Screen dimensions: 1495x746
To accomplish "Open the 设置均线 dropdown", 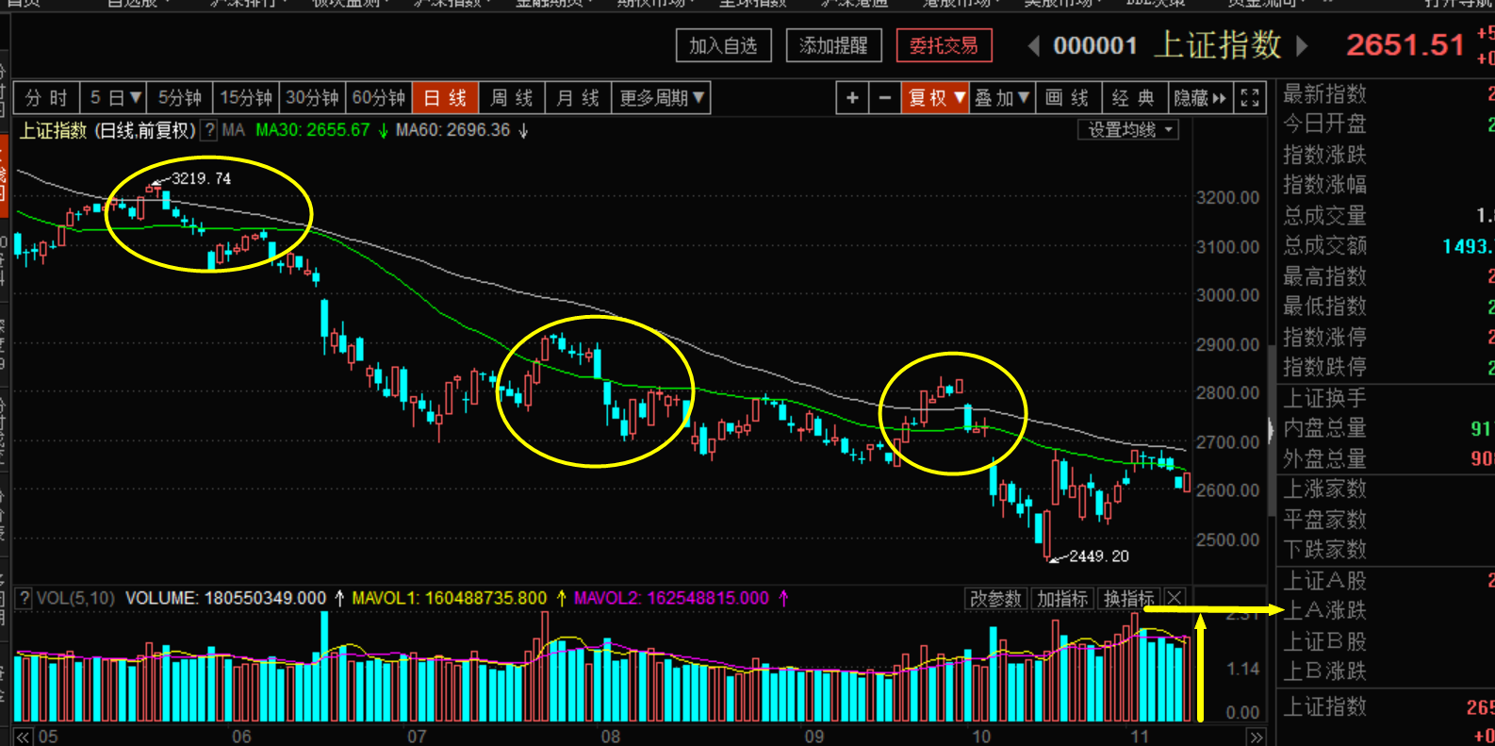I will (1128, 130).
